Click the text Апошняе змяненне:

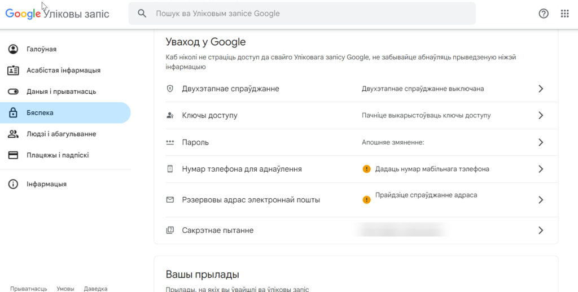pos(393,142)
